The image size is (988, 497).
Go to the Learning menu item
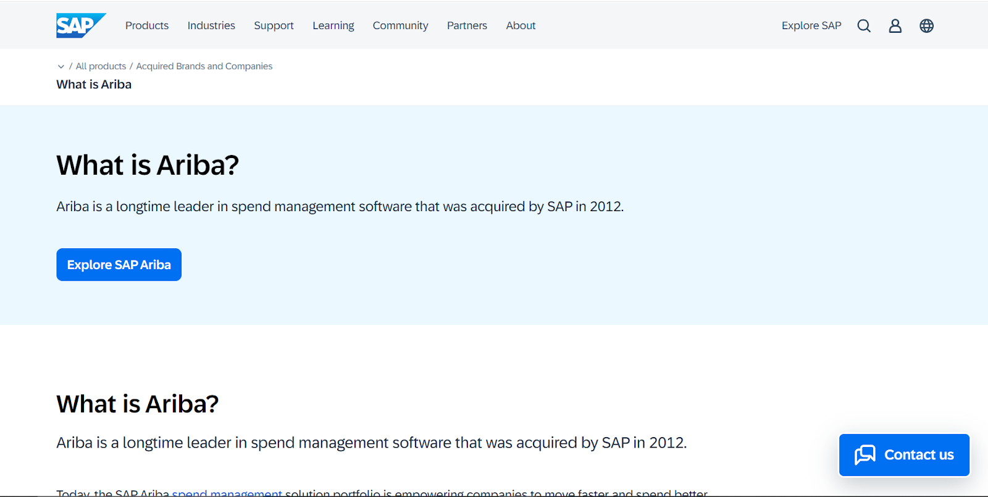(x=333, y=26)
